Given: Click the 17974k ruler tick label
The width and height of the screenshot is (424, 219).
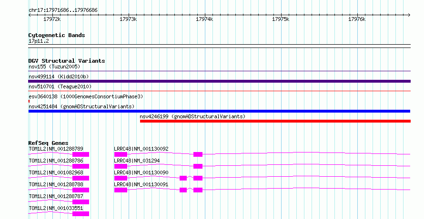Looking at the screenshot, I should pyautogui.click(x=204, y=19).
